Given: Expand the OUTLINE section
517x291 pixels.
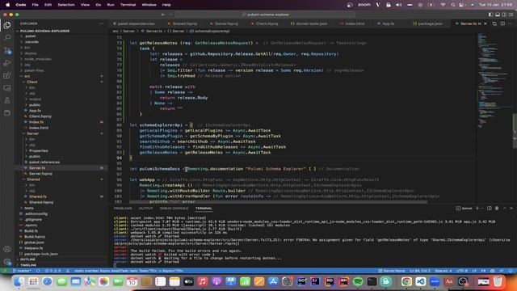Looking at the screenshot, I should pyautogui.click(x=27, y=259).
